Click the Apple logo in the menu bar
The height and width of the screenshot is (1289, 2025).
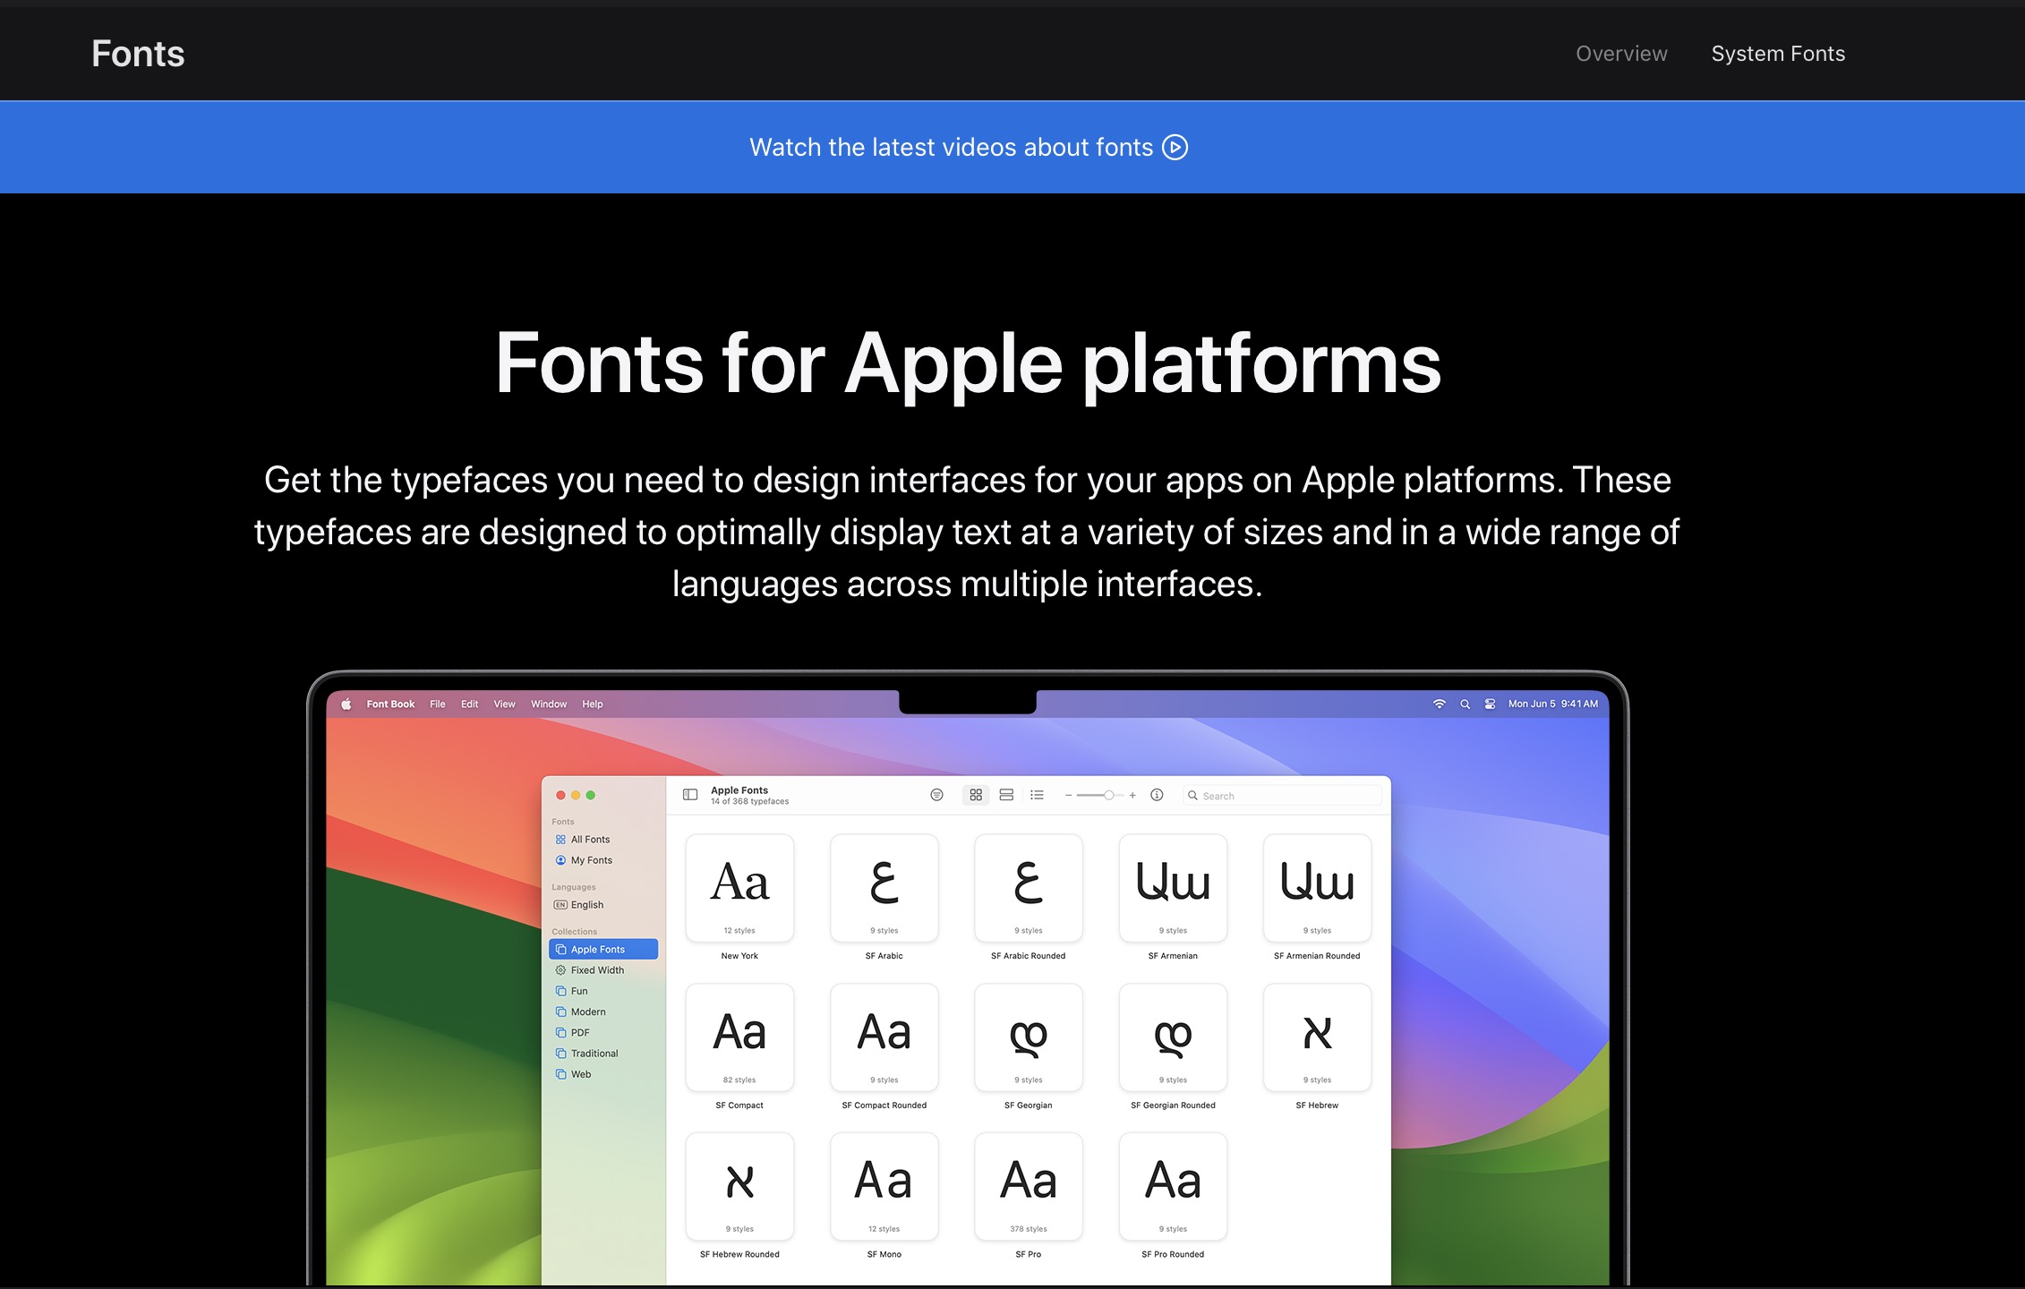click(347, 704)
